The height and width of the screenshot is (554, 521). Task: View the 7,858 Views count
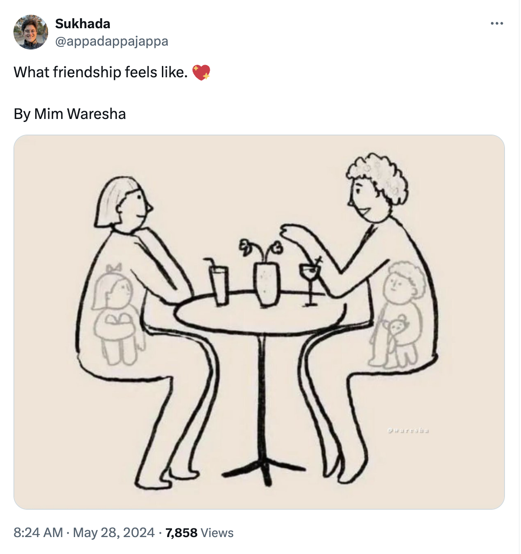[x=199, y=532]
